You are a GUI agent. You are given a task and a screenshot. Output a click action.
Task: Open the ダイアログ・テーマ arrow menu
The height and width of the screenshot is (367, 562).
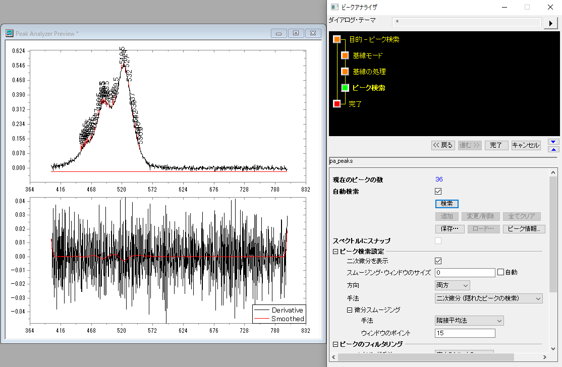pyautogui.click(x=549, y=23)
